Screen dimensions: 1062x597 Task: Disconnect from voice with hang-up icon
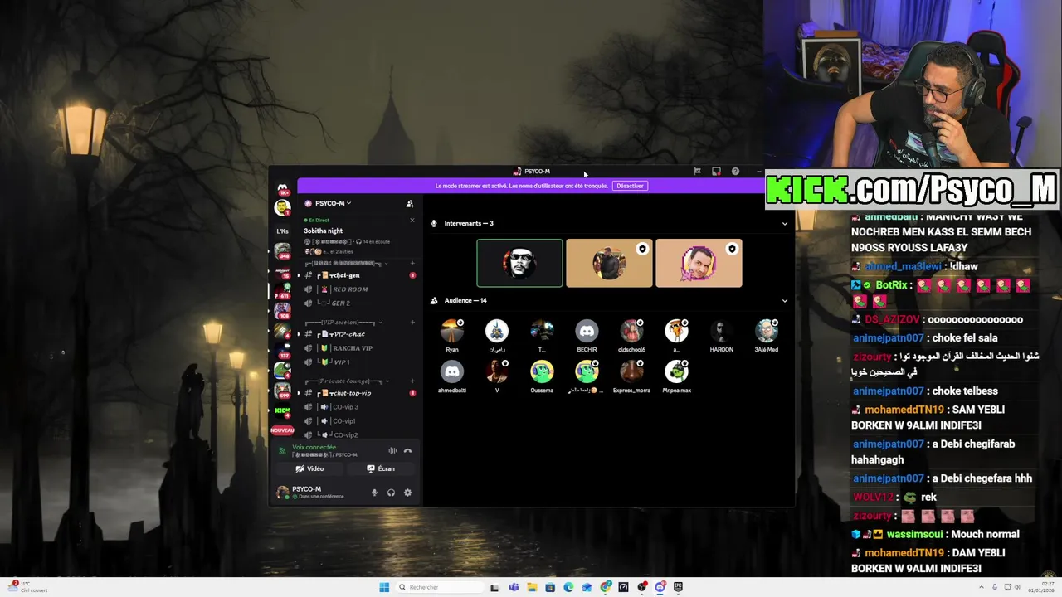coord(407,451)
